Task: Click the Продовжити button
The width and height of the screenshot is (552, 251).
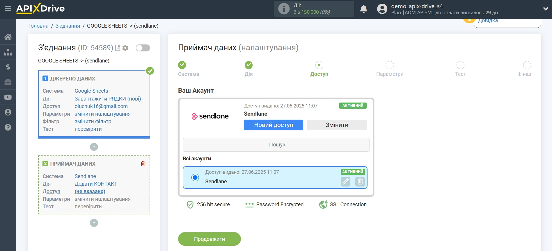Action: coord(210,239)
